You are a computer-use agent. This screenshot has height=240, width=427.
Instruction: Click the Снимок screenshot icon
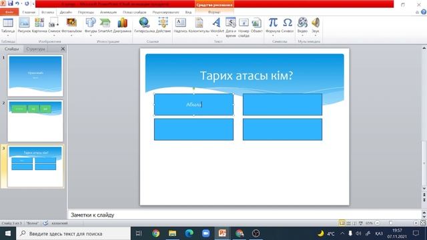[53, 23]
